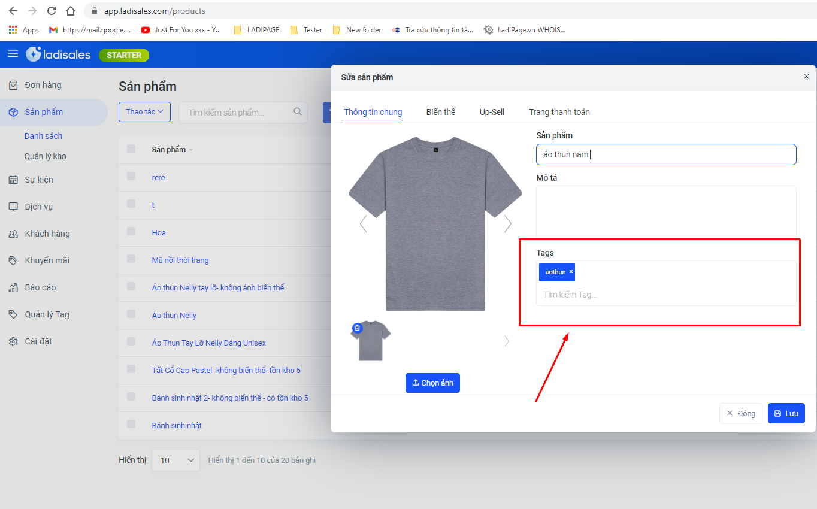Open Cài đặt settings
Viewport: 817px width, 509px height.
[x=38, y=341]
